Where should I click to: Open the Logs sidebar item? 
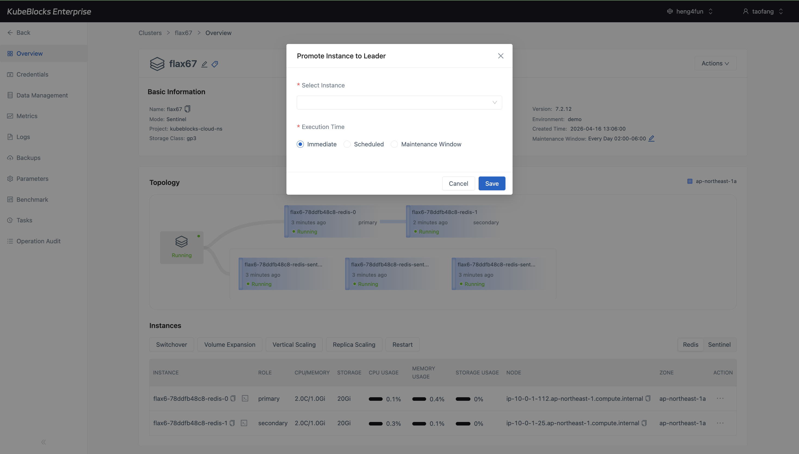tap(43, 137)
